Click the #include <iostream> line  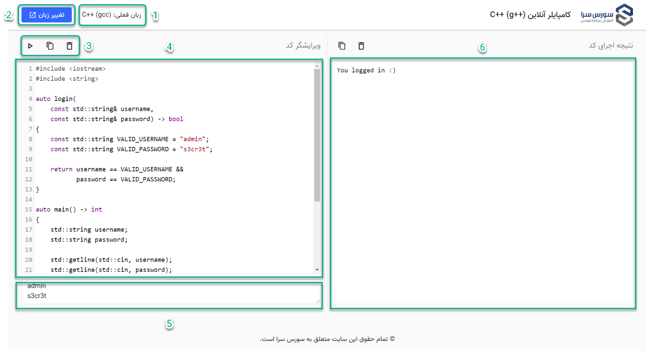tap(71, 69)
